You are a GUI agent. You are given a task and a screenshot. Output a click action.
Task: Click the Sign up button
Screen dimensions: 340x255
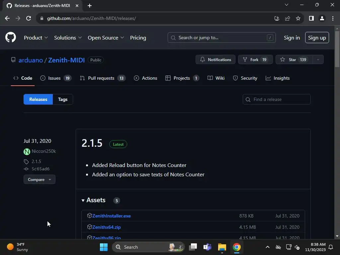click(317, 38)
